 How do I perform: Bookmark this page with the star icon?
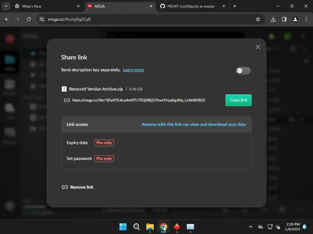pyautogui.click(x=258, y=19)
